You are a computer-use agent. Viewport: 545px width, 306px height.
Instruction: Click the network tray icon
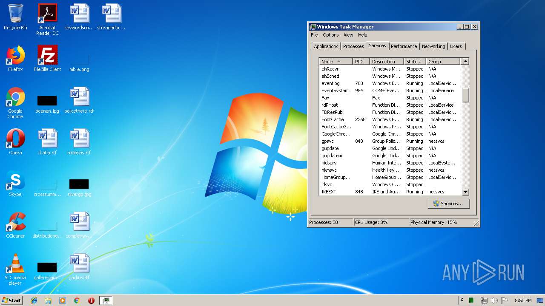tap(484, 300)
